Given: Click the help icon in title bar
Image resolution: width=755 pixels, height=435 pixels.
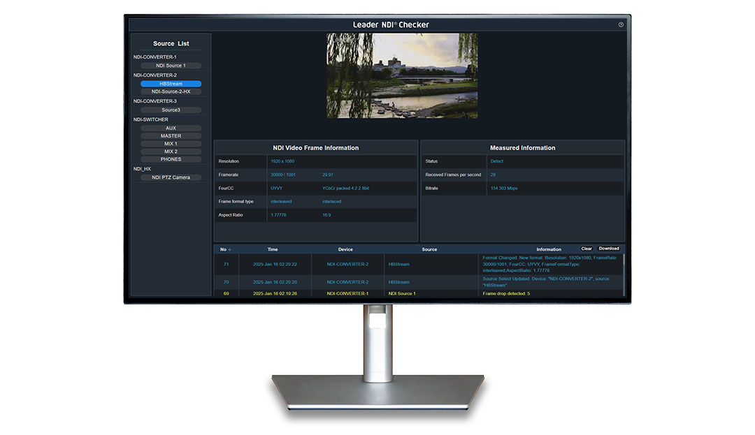Looking at the screenshot, I should coord(621,24).
